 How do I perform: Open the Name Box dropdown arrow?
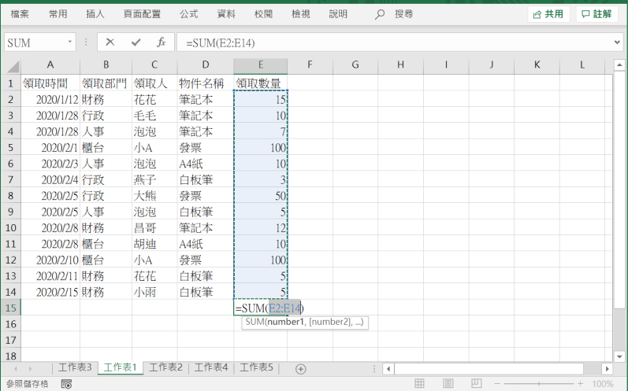(x=69, y=42)
